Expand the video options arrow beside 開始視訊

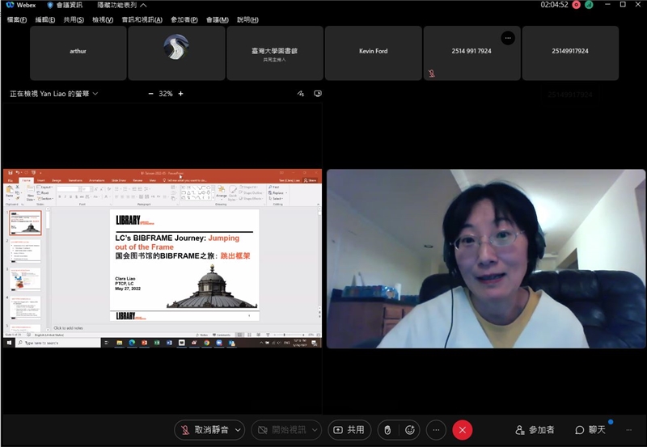click(x=314, y=430)
